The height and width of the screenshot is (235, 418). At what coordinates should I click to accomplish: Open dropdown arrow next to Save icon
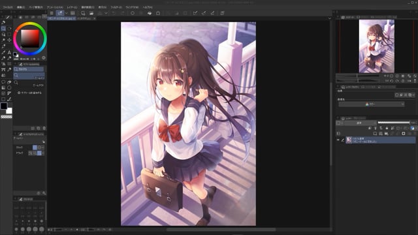click(106, 13)
